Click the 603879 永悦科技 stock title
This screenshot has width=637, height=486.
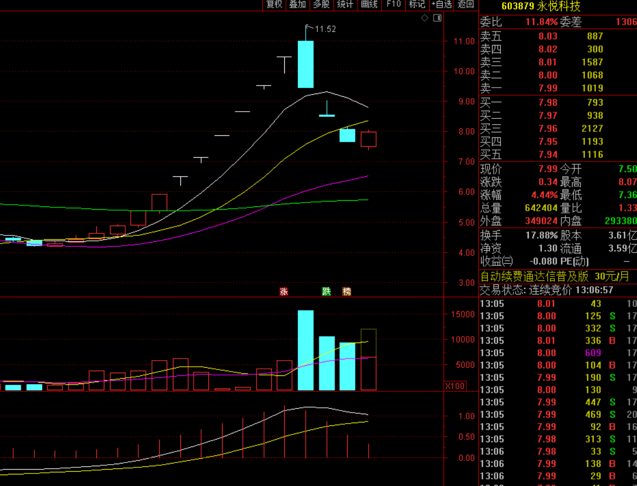pos(541,6)
